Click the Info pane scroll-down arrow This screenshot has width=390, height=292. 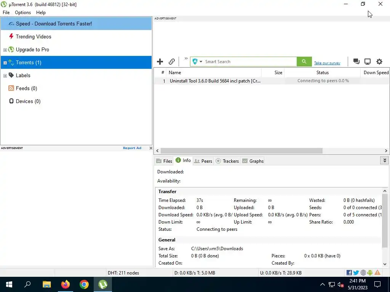pyautogui.click(x=385, y=264)
